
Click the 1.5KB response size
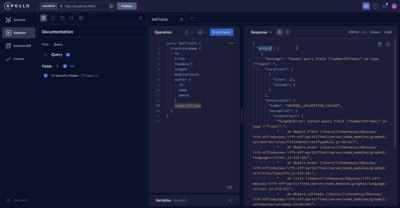[387, 32]
